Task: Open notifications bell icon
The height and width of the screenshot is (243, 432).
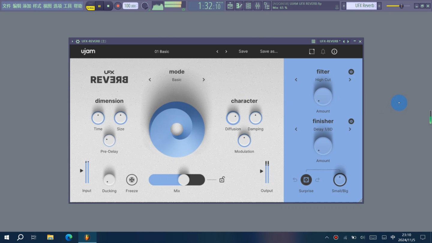Action: (x=323, y=52)
